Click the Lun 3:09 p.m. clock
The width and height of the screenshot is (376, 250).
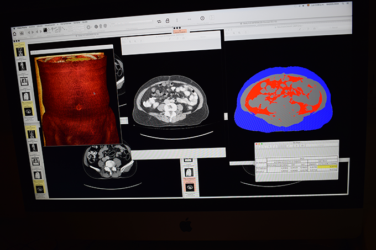(317, 5)
